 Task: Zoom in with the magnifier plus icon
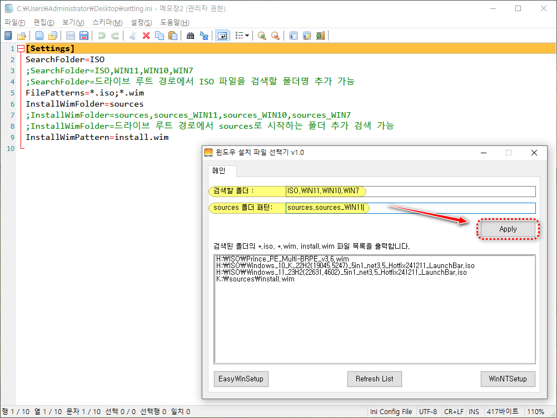(262, 36)
